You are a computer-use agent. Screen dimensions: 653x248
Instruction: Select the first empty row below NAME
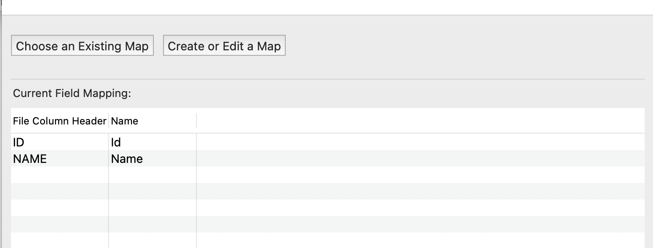click(x=60, y=175)
